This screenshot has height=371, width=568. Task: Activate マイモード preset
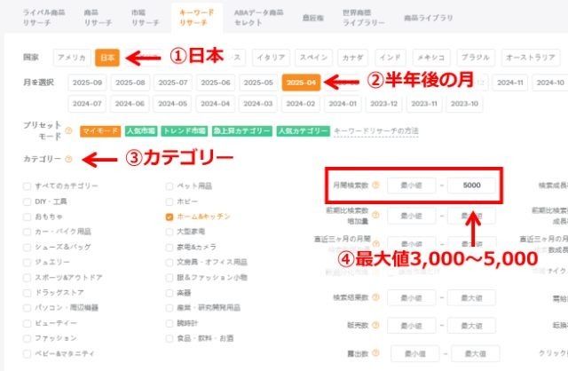pos(100,130)
